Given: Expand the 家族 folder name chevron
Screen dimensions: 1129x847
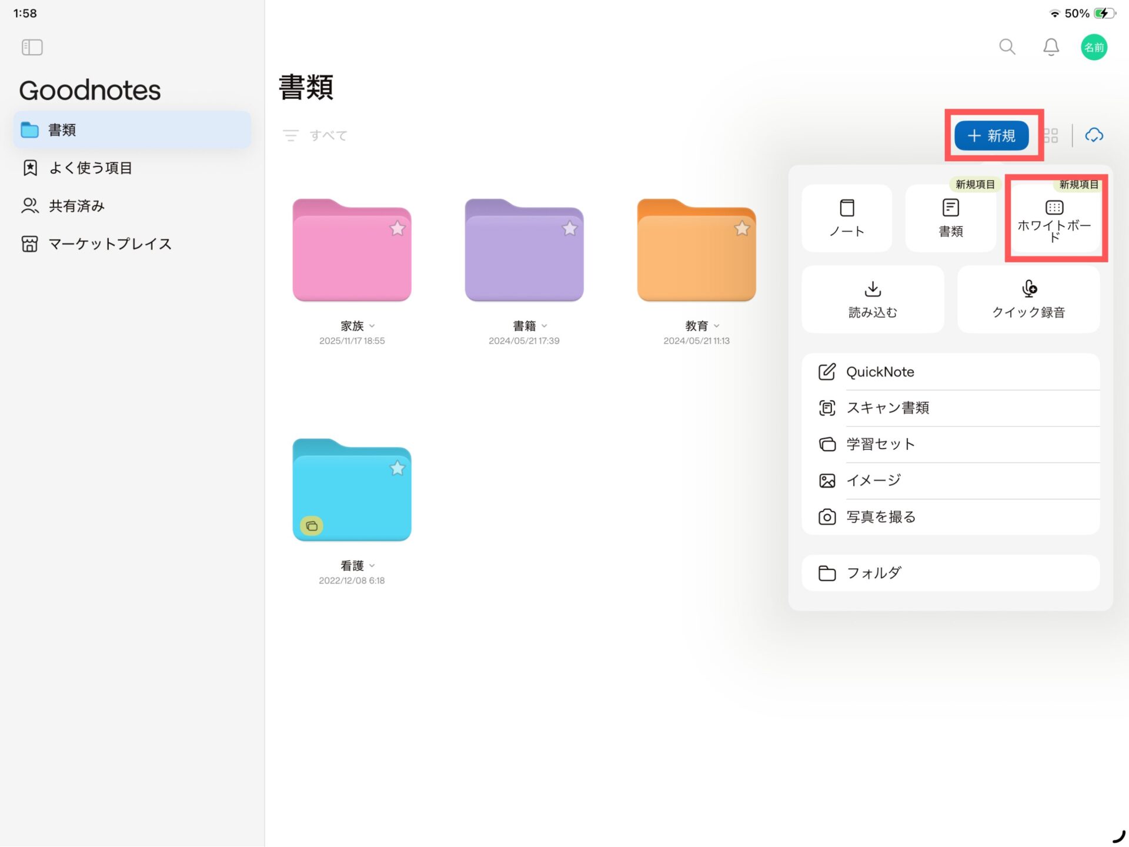Looking at the screenshot, I should pos(372,326).
